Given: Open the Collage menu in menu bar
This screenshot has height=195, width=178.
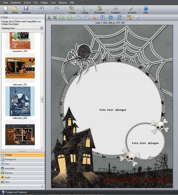Looking at the screenshot, I should click(x=44, y=2).
